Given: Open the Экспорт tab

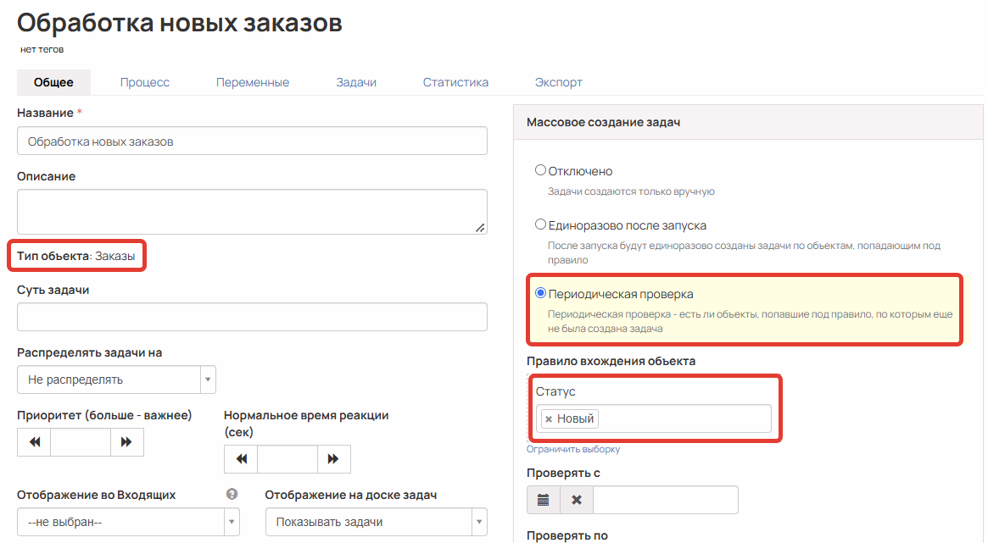Looking at the screenshot, I should (x=558, y=82).
